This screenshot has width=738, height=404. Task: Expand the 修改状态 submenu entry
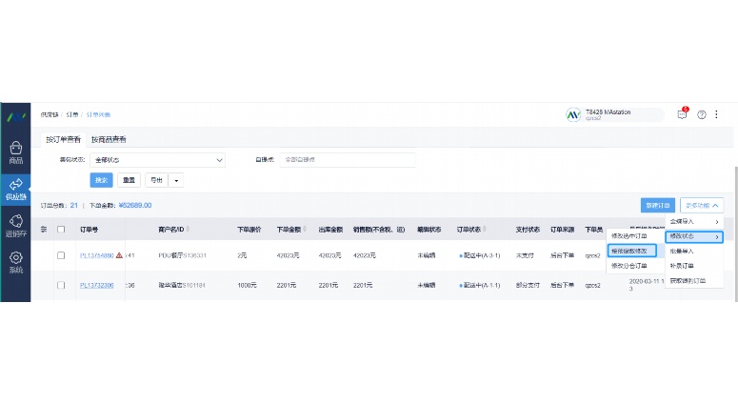(x=694, y=236)
